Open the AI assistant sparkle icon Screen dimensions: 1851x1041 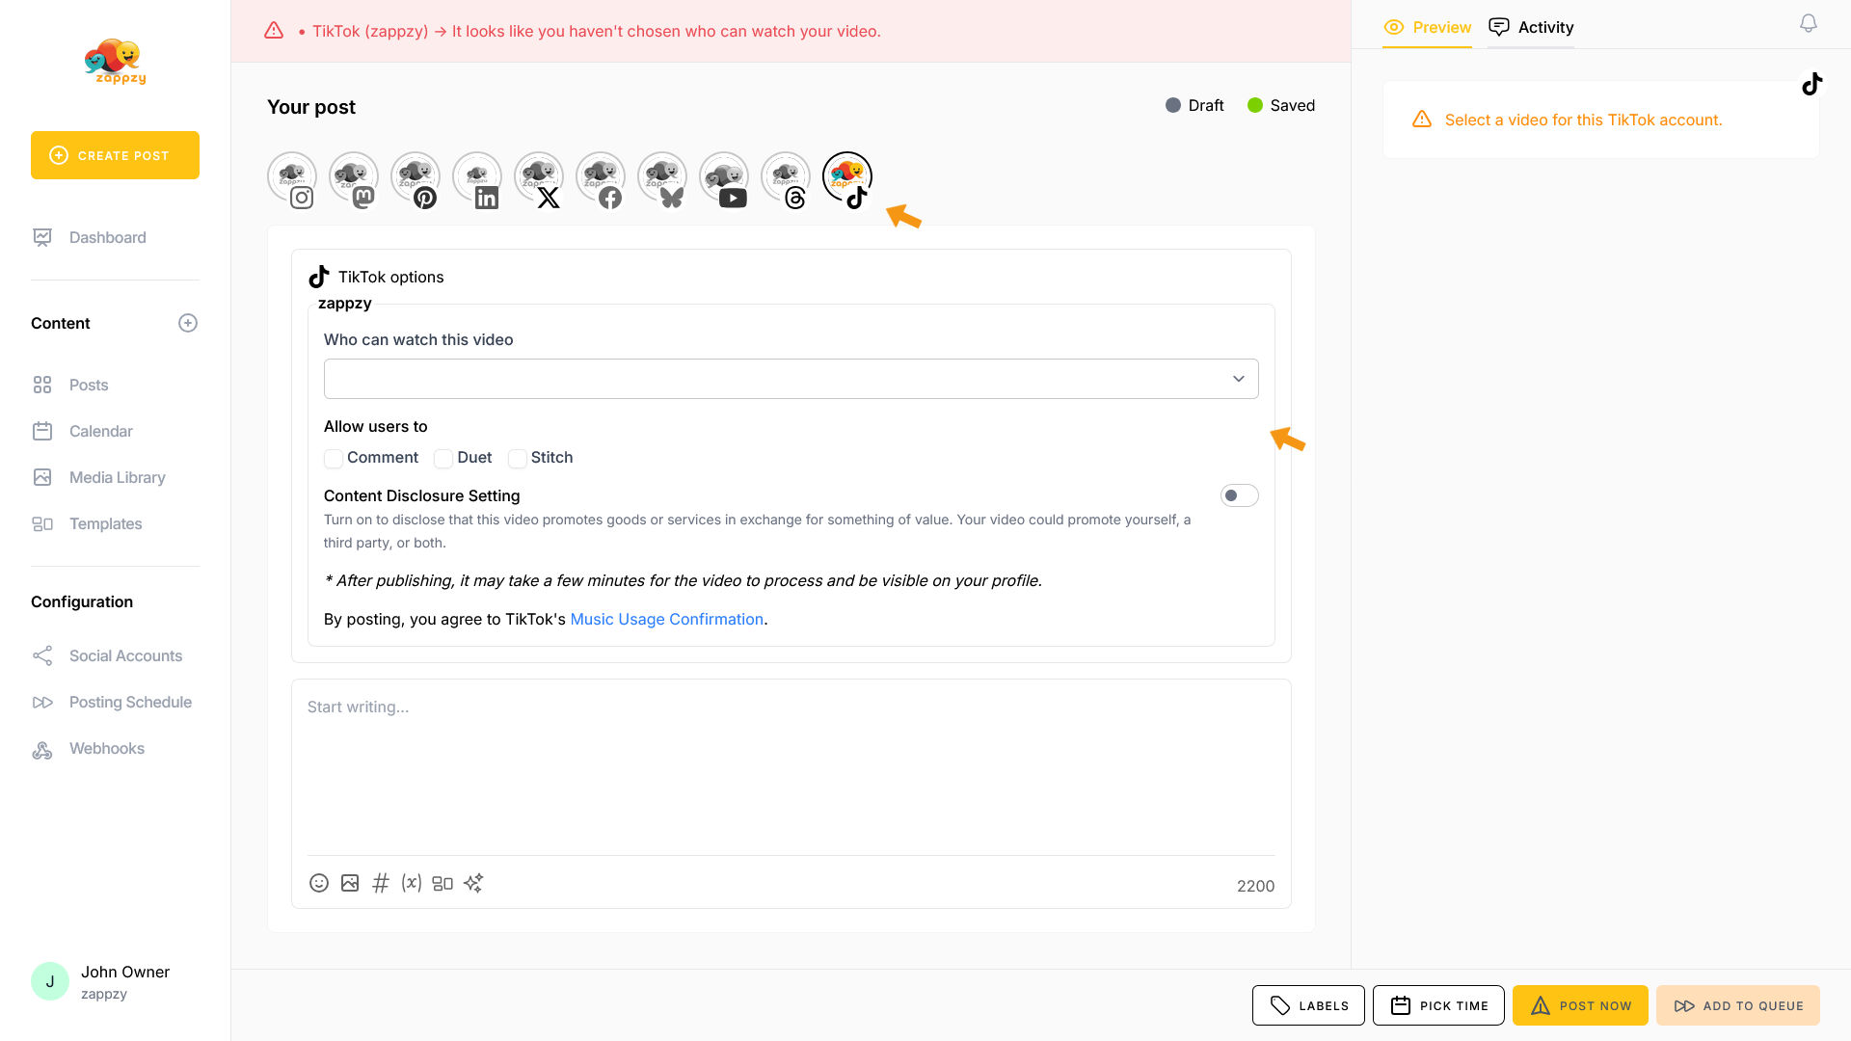click(473, 883)
